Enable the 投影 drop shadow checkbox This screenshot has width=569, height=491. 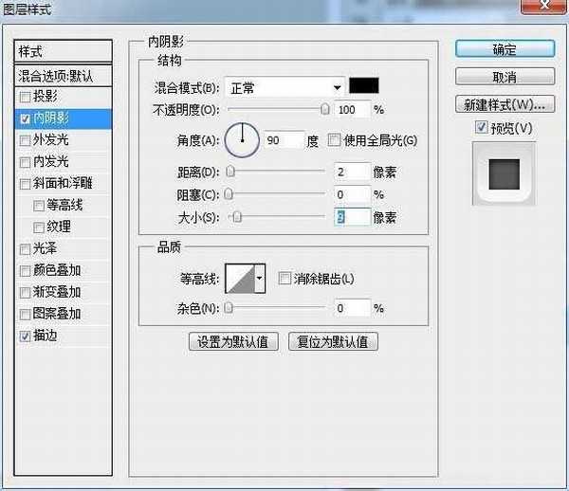point(25,97)
